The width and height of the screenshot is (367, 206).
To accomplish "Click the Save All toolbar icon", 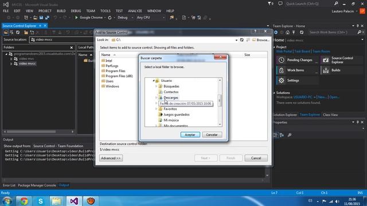I will pyautogui.click(x=47, y=18).
